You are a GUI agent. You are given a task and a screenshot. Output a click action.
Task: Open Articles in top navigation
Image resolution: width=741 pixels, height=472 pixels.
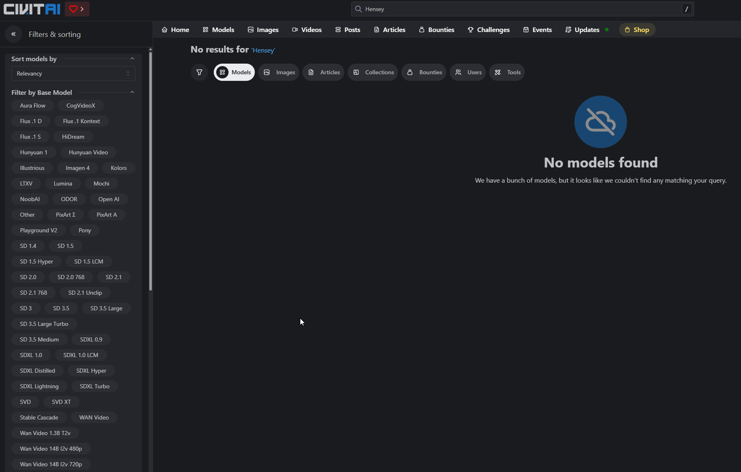pos(389,30)
